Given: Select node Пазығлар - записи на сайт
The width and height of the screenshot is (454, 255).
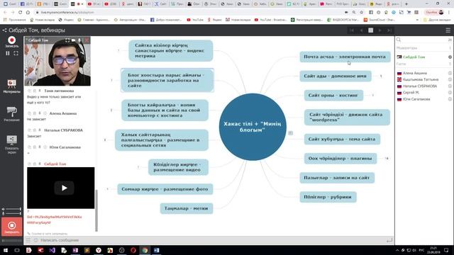Looking at the screenshot, I should pos(337,178).
